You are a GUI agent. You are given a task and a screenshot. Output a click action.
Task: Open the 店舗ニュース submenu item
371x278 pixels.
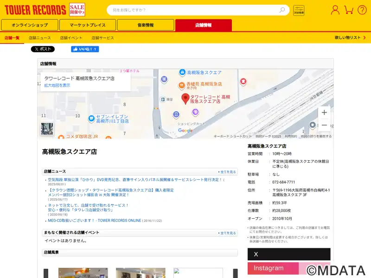coord(39,38)
